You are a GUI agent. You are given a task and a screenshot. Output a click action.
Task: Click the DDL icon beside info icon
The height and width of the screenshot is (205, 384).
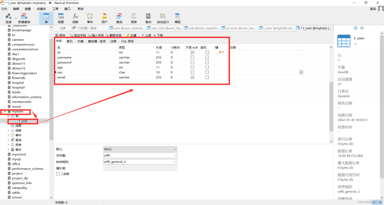[x=362, y=28]
